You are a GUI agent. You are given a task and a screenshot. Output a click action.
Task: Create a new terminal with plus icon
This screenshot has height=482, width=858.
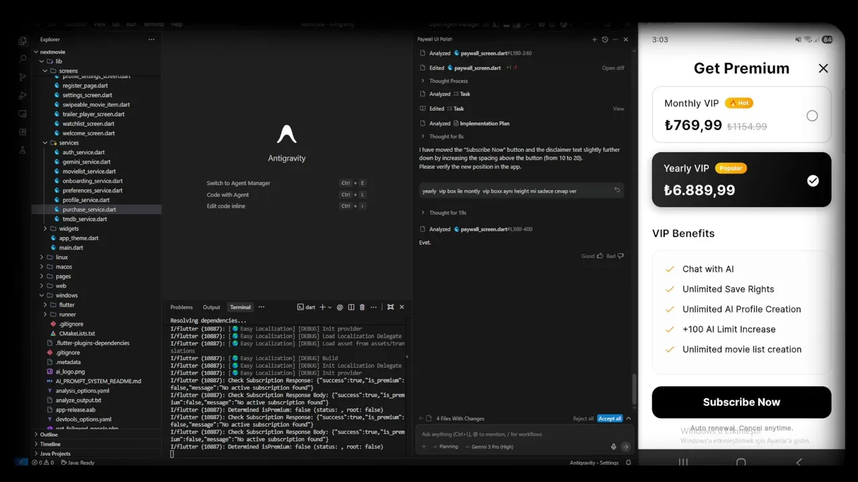[x=322, y=307]
